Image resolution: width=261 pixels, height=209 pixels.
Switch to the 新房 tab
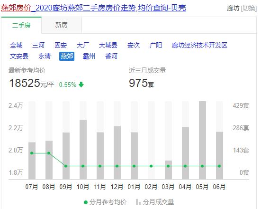62,25
